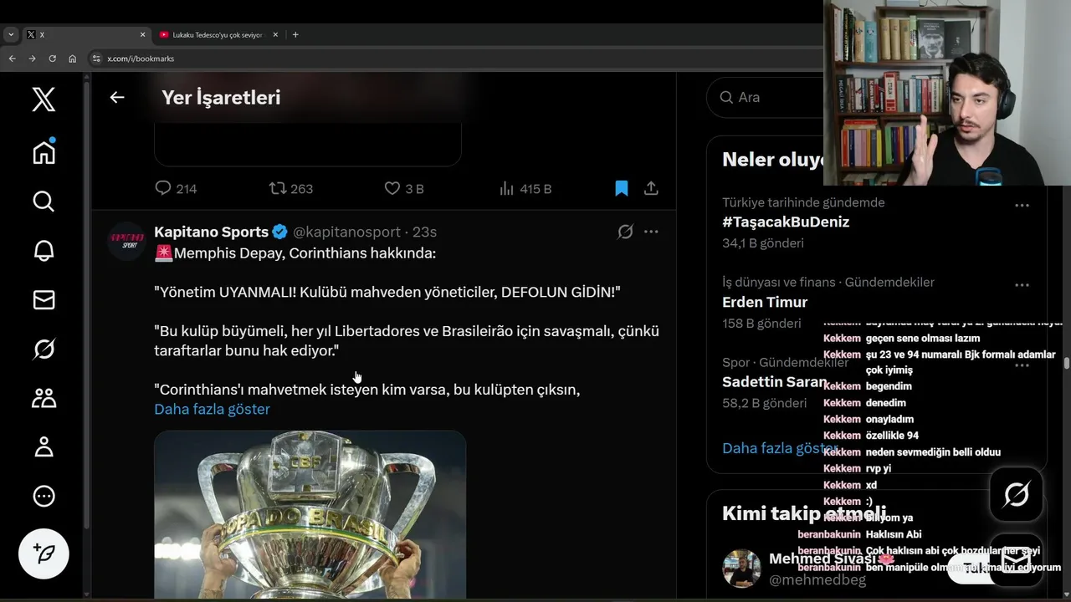
Task: Open @kapitanosport handle link
Action: click(x=346, y=232)
